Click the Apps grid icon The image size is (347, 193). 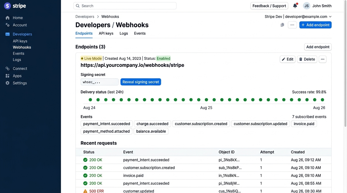tap(8, 76)
